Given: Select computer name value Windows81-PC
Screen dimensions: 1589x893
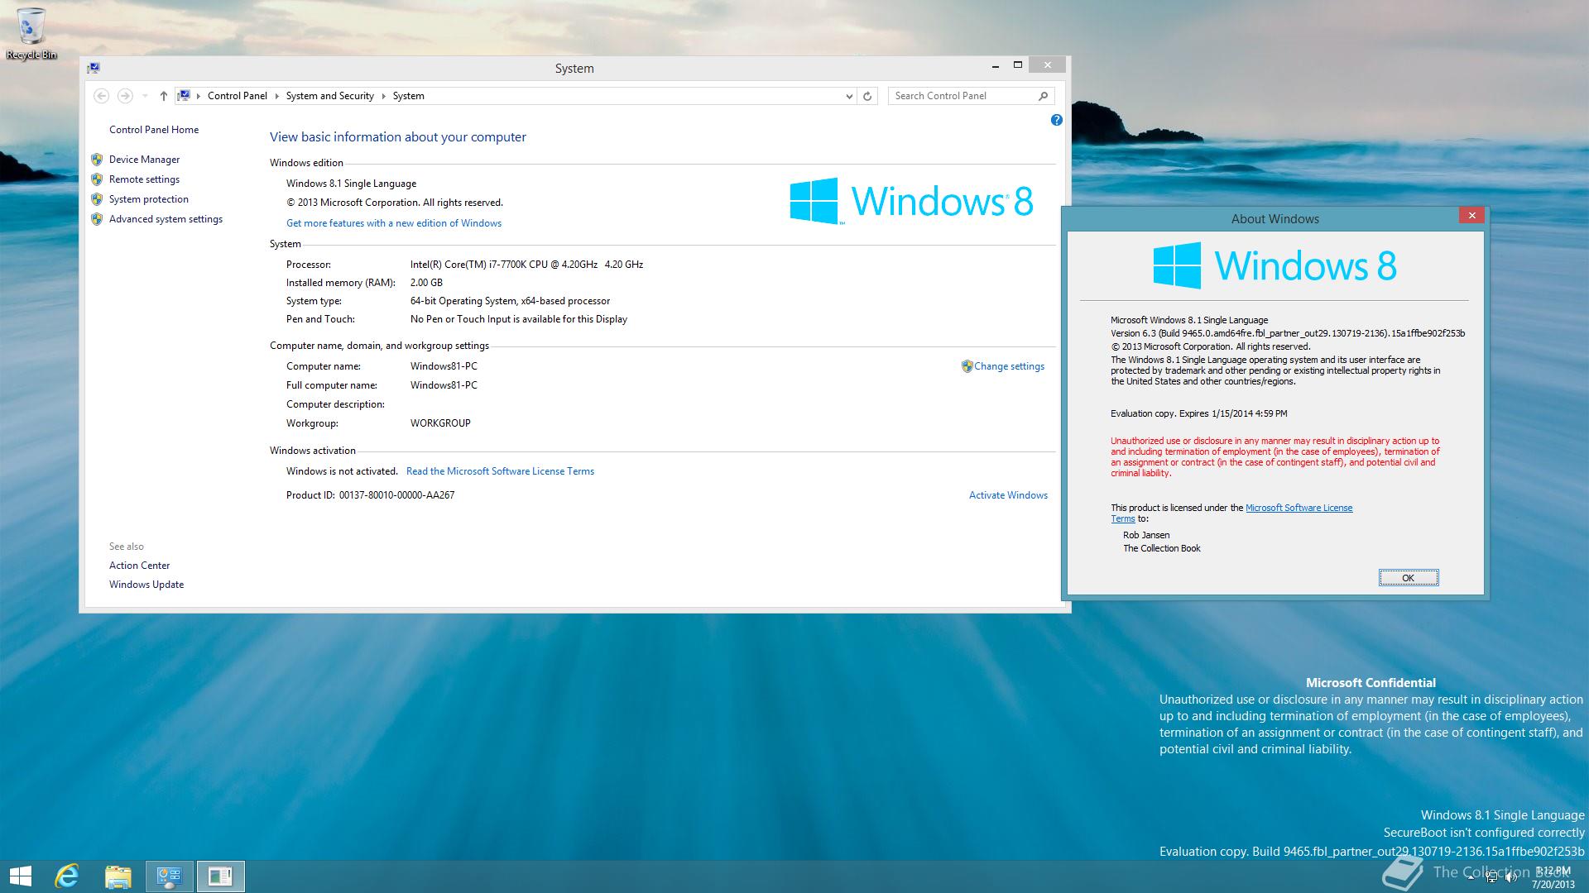Looking at the screenshot, I should coord(444,366).
